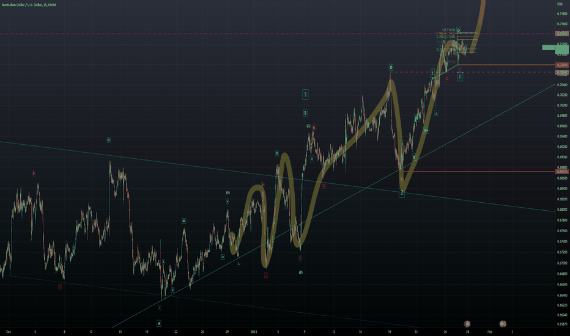Click the left economic event marker near 28
570x336 pixels.
pos(467,323)
